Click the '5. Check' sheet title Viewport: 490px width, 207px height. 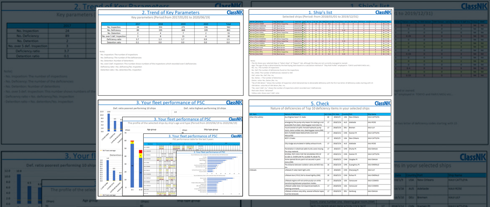[320, 104]
